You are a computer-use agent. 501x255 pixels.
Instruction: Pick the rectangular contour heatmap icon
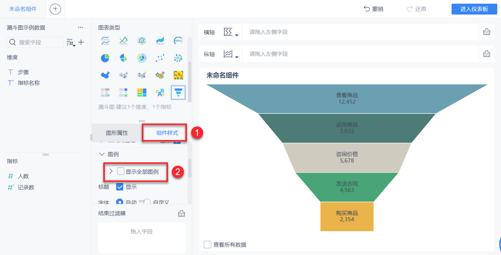[x=178, y=75]
